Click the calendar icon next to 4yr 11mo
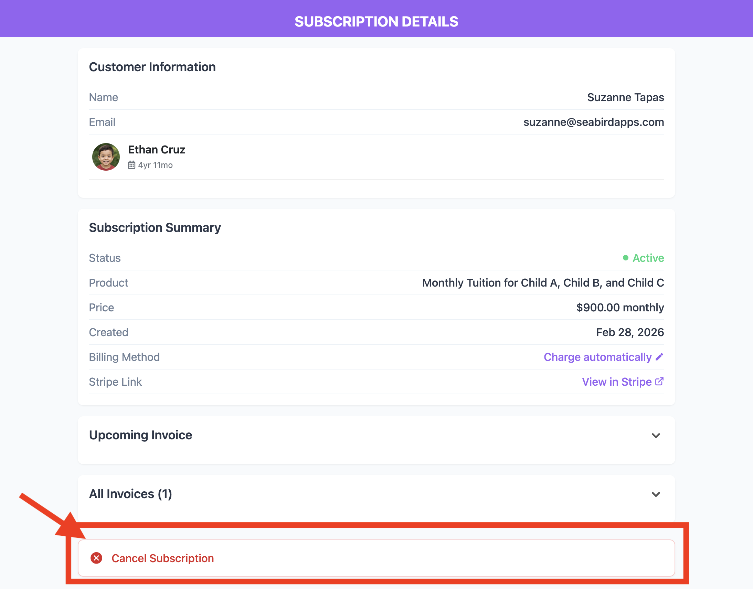The image size is (753, 589). tap(131, 165)
